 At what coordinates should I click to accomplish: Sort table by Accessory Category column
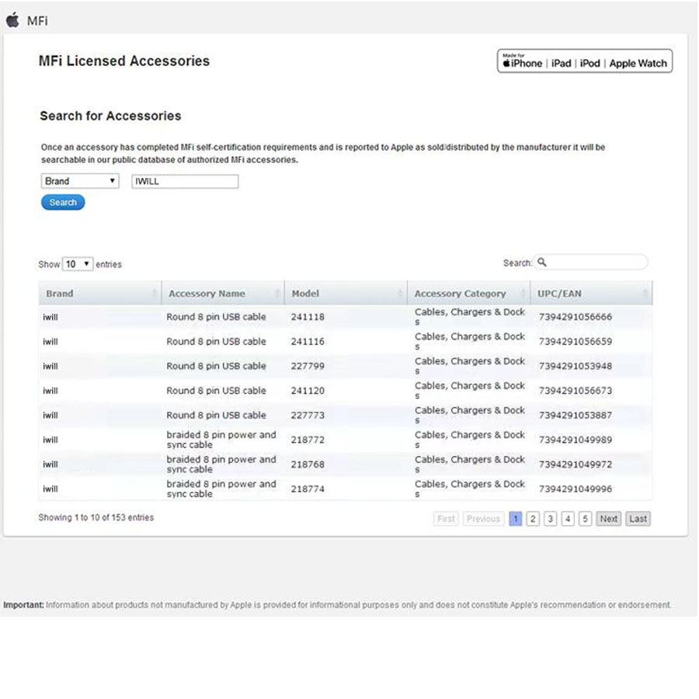(x=468, y=294)
